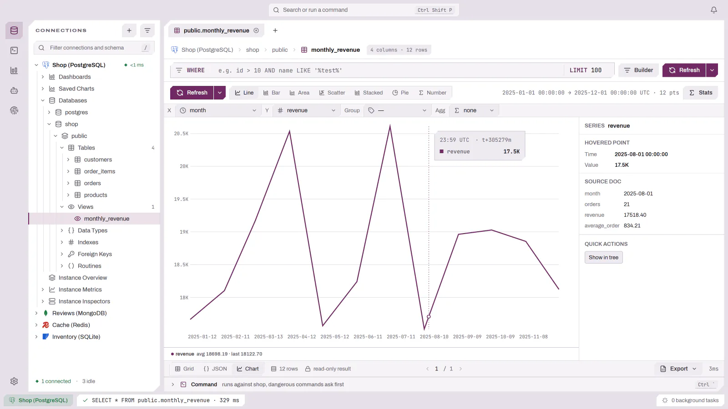Select Stacked chart type
This screenshot has width=728, height=409.
(x=369, y=93)
